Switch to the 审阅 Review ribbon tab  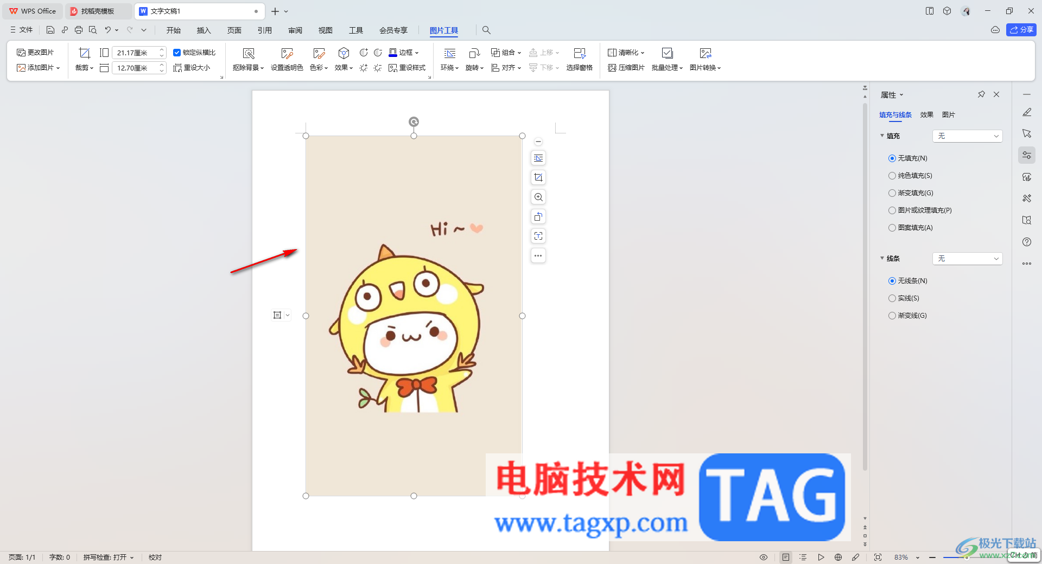tap(295, 30)
